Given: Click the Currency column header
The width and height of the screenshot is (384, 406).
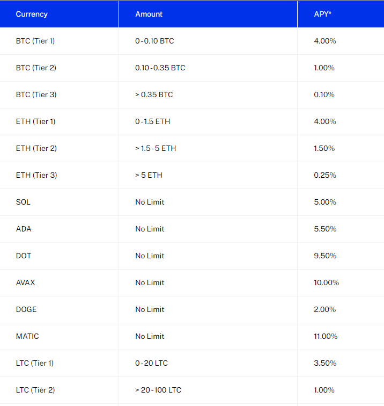Looking at the screenshot, I should (x=32, y=14).
